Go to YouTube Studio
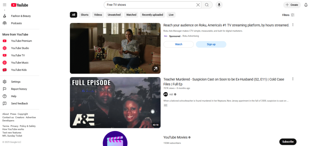This screenshot has height=146, width=312. [20, 48]
